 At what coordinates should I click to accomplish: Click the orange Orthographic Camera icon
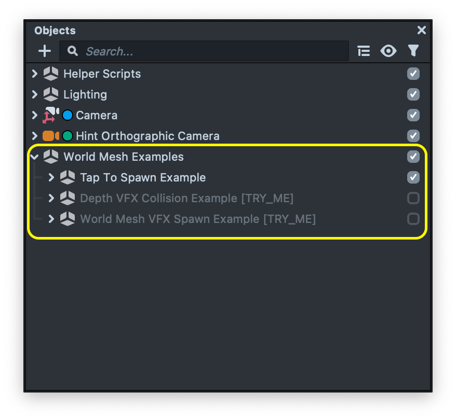click(50, 136)
